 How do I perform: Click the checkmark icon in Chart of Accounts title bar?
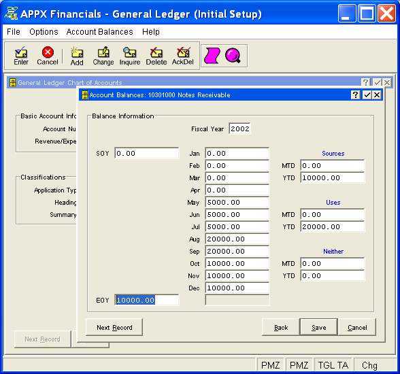pyautogui.click(x=378, y=82)
